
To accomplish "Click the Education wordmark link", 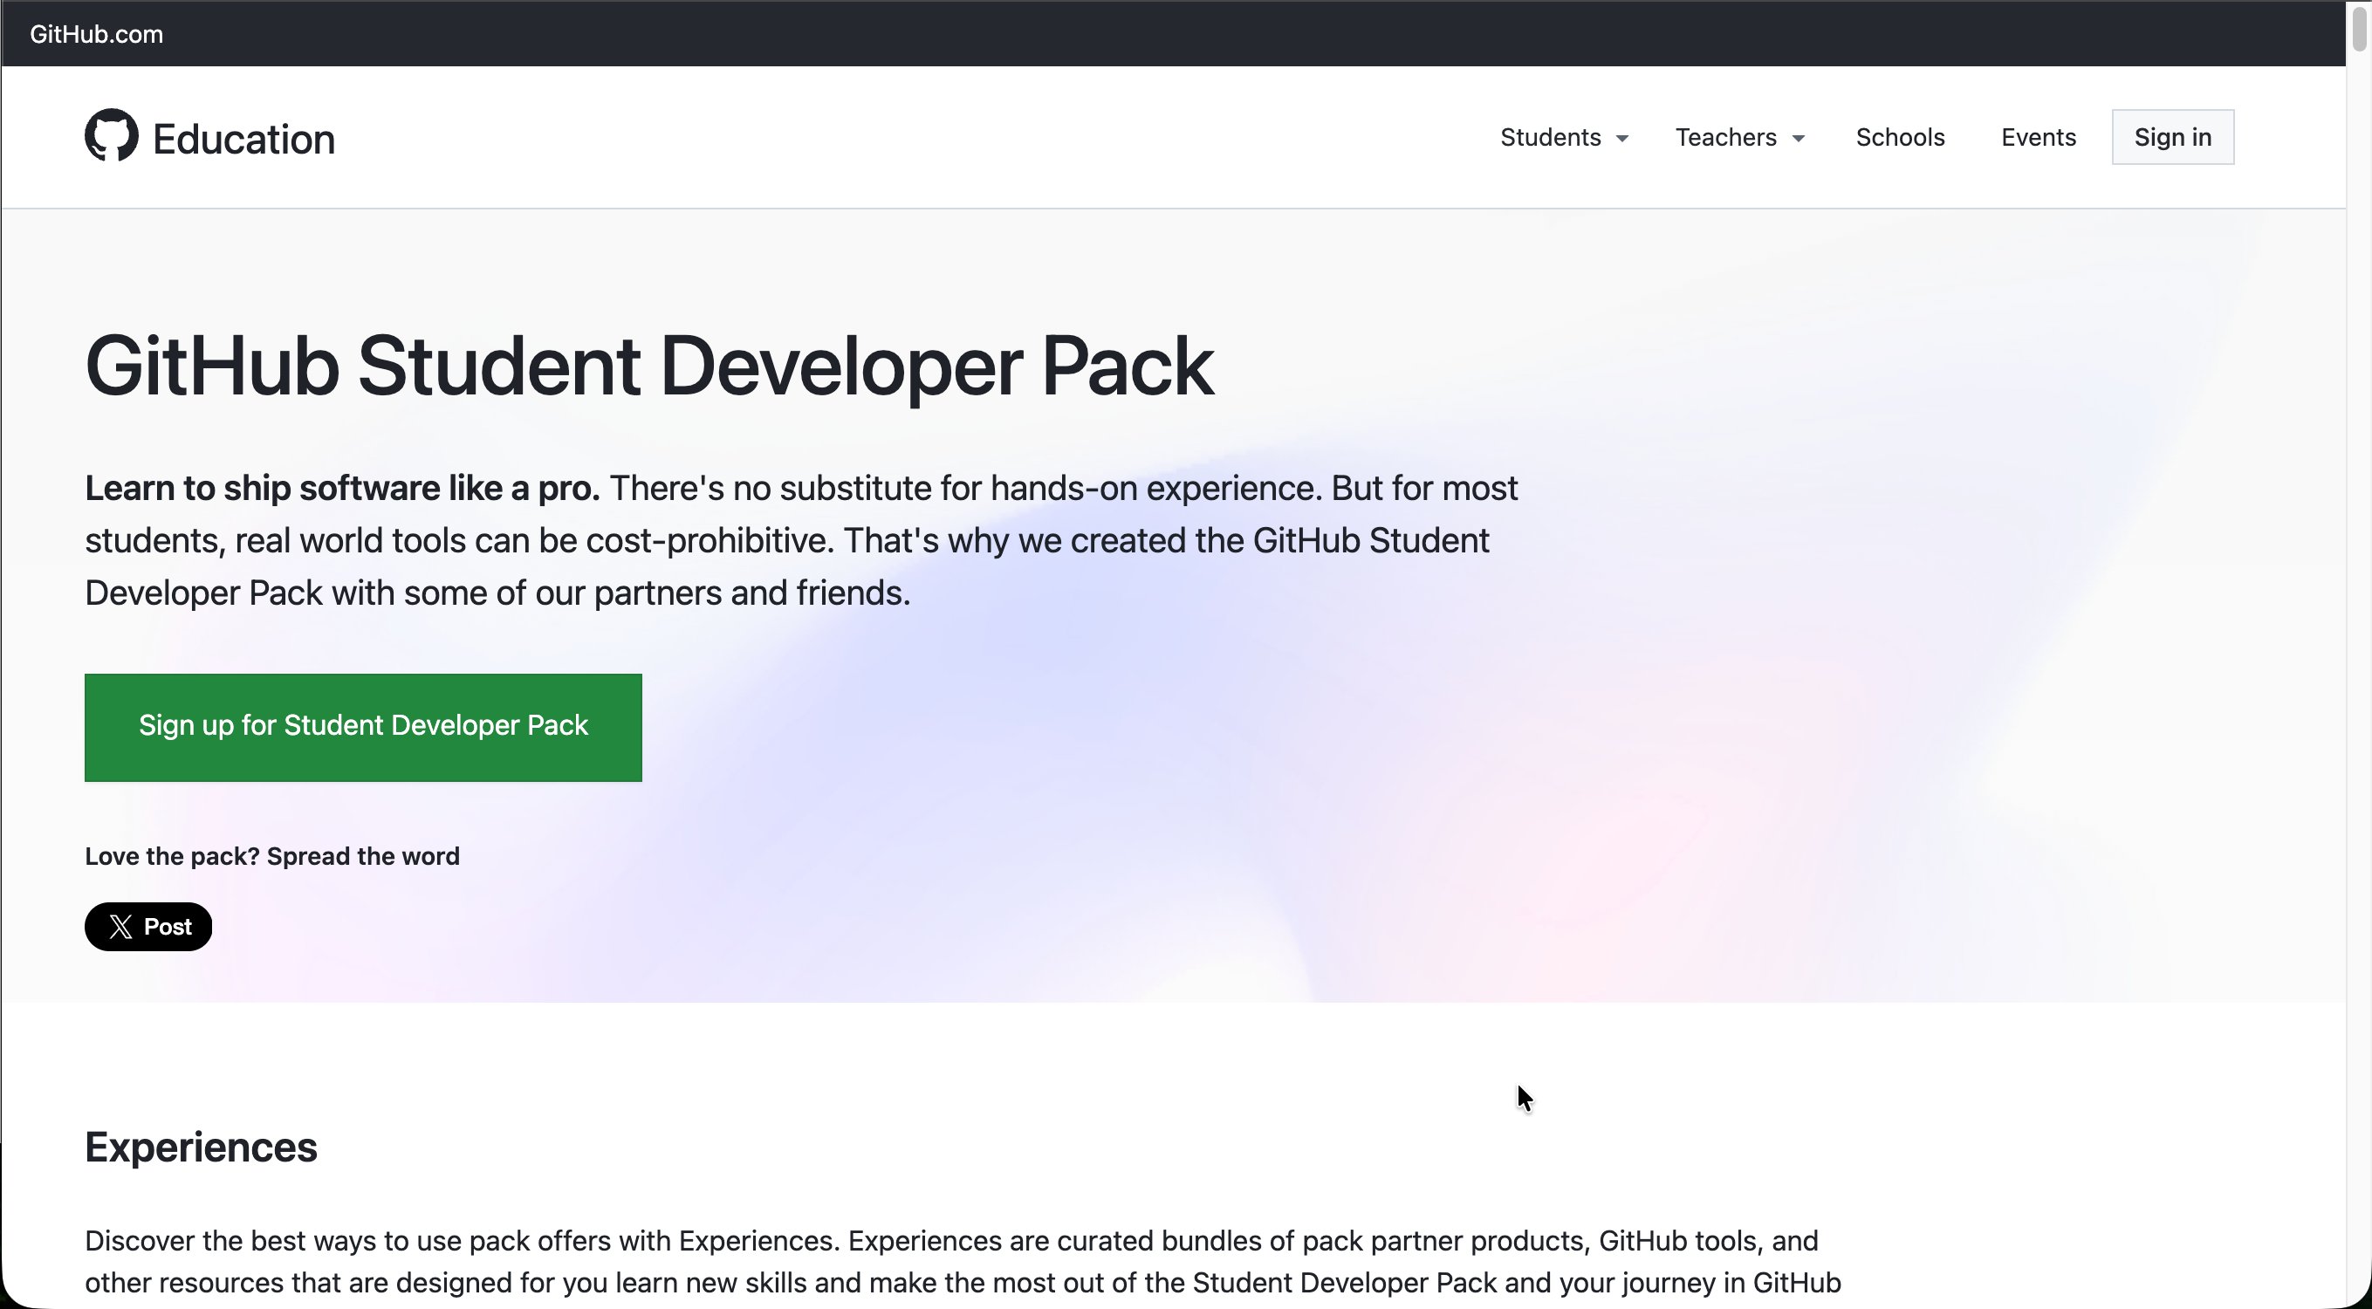I will (243, 139).
